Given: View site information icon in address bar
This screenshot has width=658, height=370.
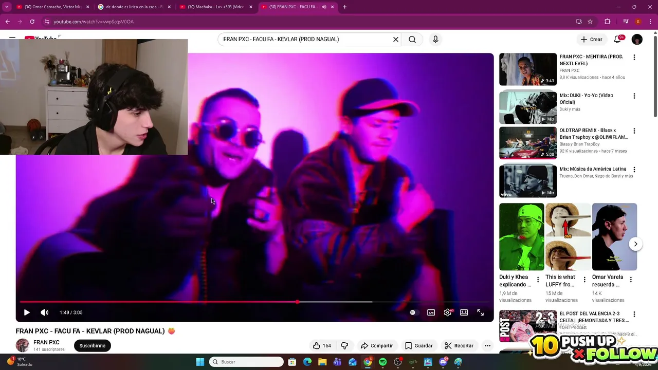Looking at the screenshot, I should click(47, 22).
